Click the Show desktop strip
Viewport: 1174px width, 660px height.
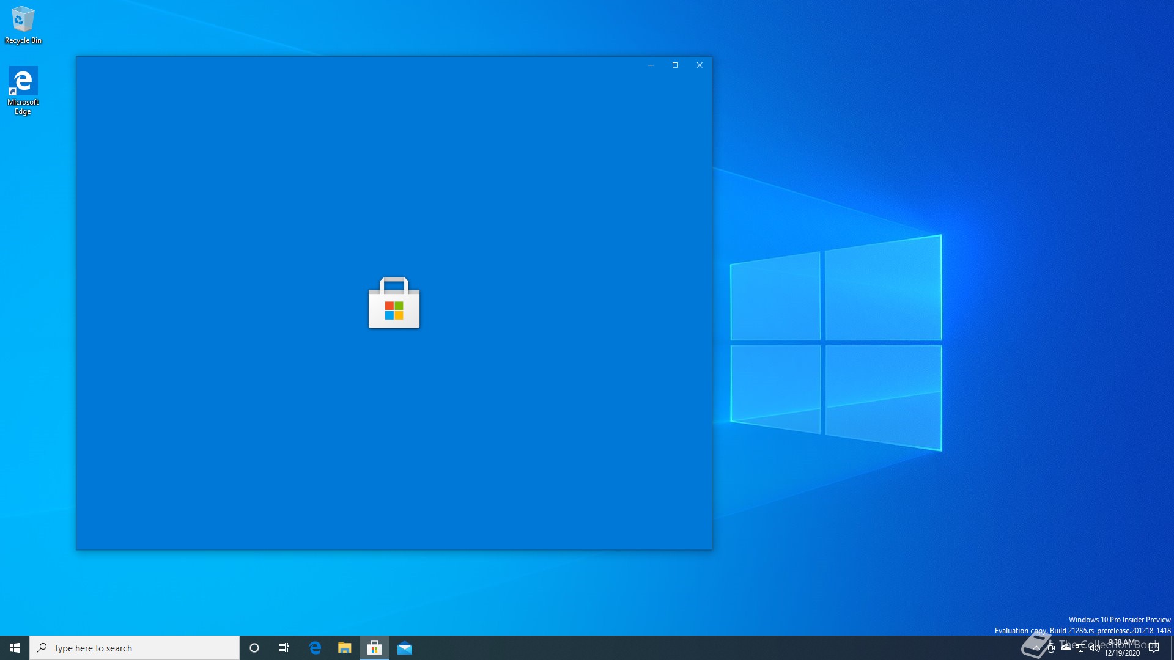click(x=1172, y=648)
